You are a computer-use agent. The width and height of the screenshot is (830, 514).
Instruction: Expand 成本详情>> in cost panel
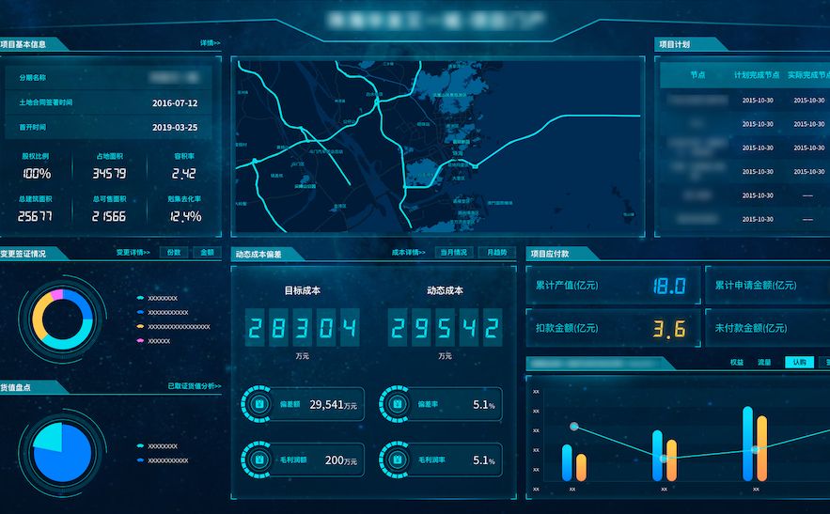(410, 253)
